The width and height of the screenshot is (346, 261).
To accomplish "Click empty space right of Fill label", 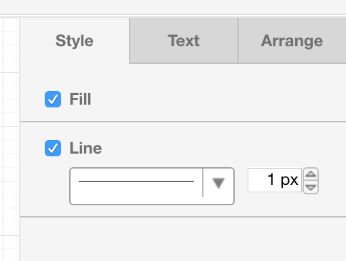I will [x=218, y=99].
